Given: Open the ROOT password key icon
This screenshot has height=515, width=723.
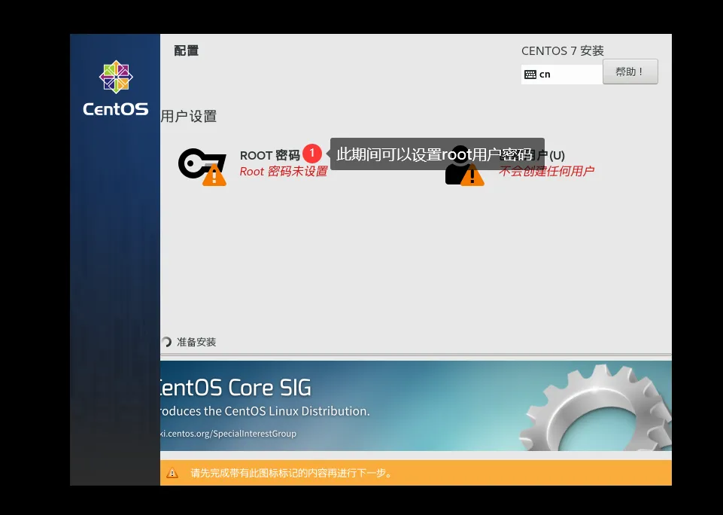Looking at the screenshot, I should click(202, 166).
